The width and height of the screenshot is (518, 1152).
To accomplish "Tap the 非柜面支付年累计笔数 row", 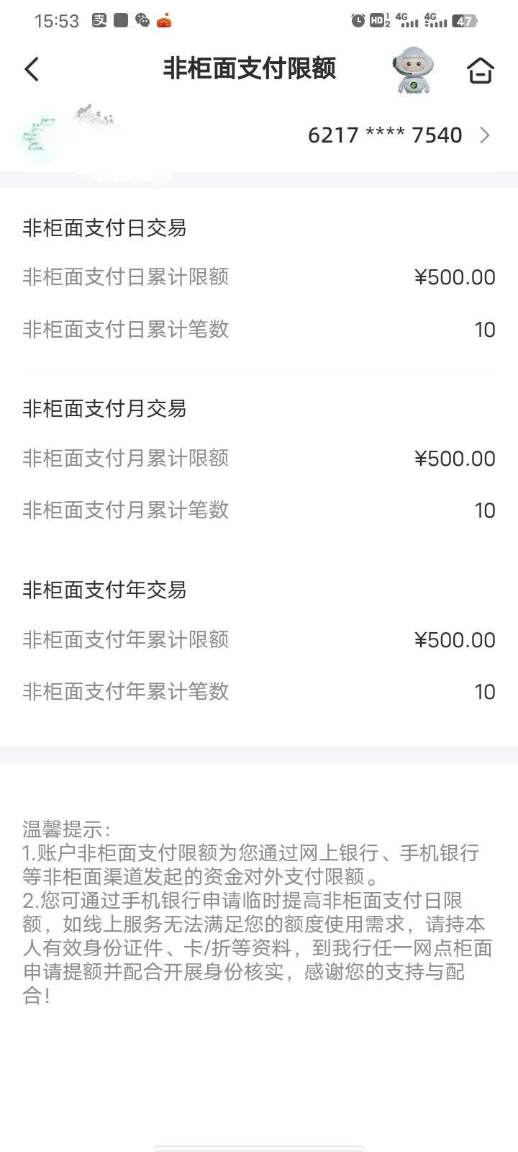I will [259, 692].
